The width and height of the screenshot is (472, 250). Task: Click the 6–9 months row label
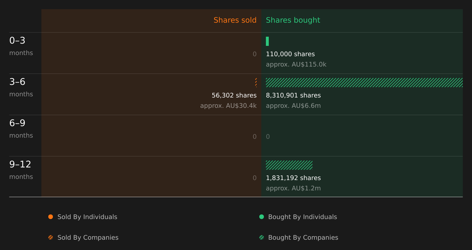[21, 129]
